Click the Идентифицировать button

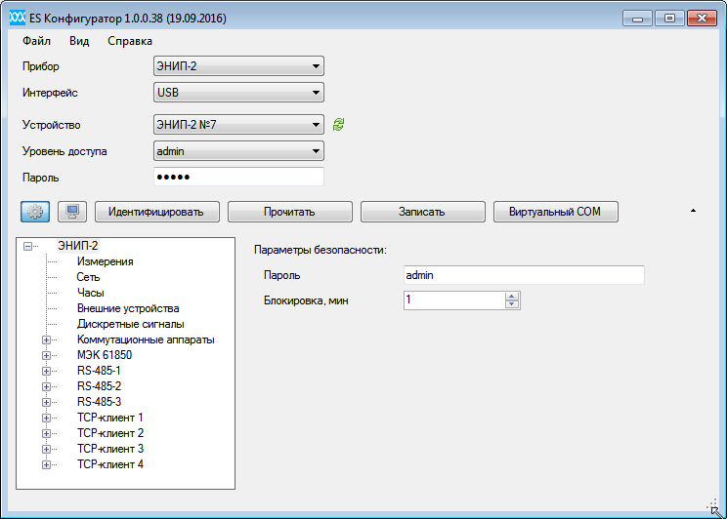(x=157, y=212)
